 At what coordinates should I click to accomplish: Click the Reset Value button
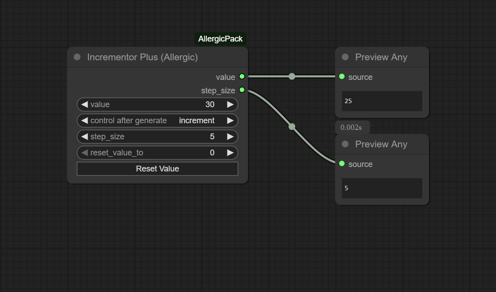(158, 169)
